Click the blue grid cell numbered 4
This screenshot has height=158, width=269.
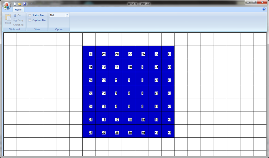coord(115,105)
